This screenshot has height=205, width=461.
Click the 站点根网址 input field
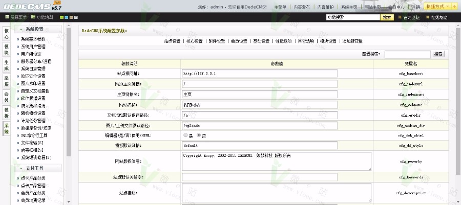260,73
